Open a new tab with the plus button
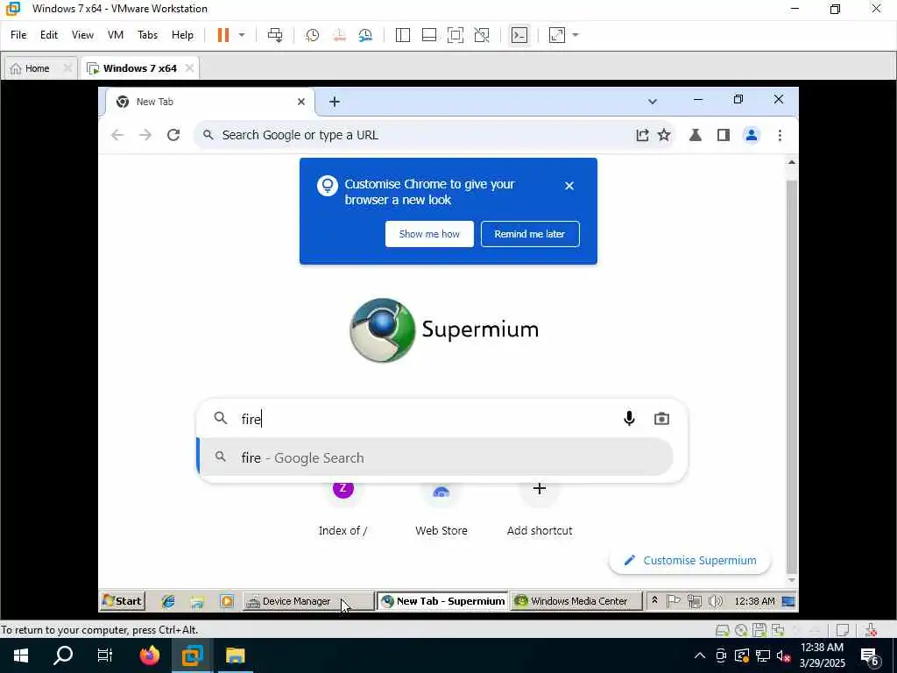 335,102
